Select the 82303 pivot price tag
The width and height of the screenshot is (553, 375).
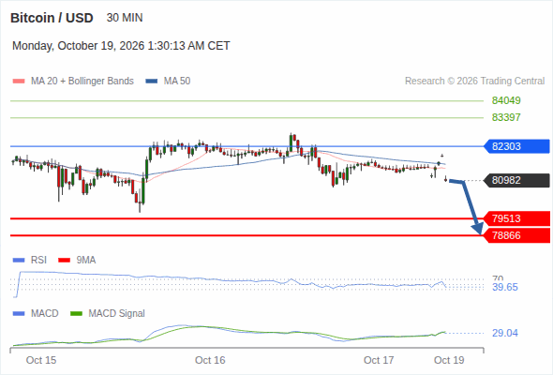click(516, 146)
